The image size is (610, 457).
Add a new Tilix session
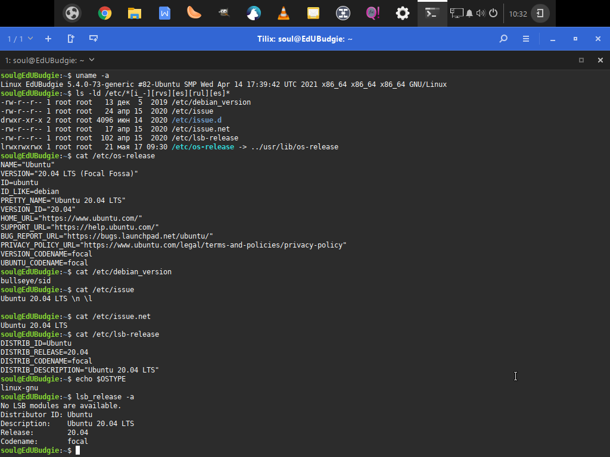pos(48,39)
